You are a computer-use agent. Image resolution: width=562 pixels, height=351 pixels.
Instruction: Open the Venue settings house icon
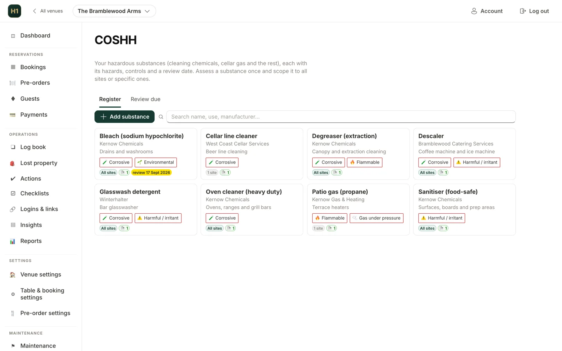(x=13, y=275)
